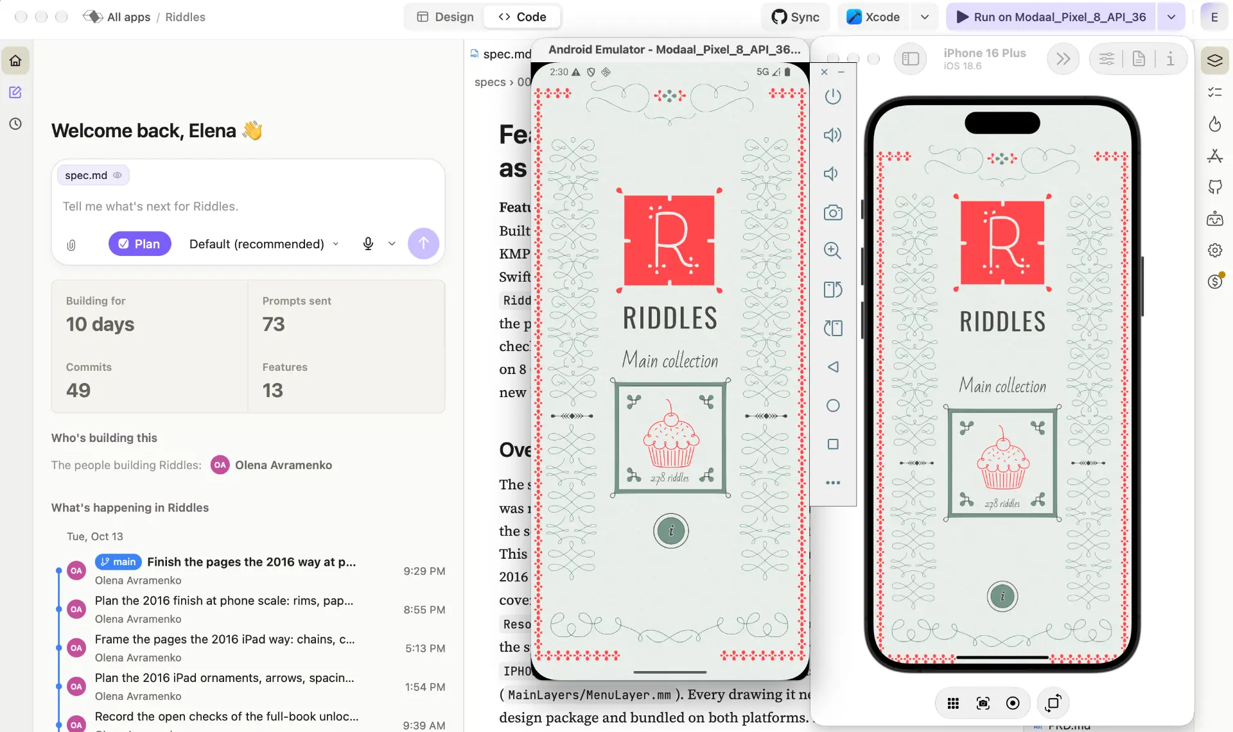The width and height of the screenshot is (1233, 732).
Task: Open emulator extended controls (three dots)
Action: [x=833, y=483]
